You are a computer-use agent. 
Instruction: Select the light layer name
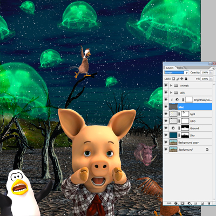(x=193, y=114)
